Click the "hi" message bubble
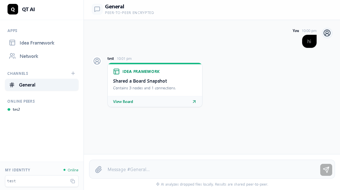The width and height of the screenshot is (340, 190). click(309, 41)
